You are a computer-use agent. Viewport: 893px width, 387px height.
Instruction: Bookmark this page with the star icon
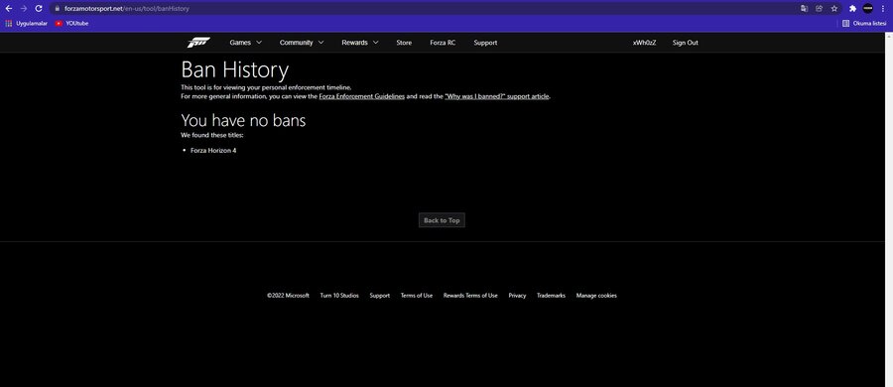pos(834,9)
